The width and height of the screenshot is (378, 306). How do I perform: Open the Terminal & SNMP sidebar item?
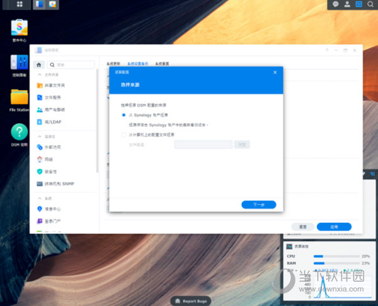(55, 184)
